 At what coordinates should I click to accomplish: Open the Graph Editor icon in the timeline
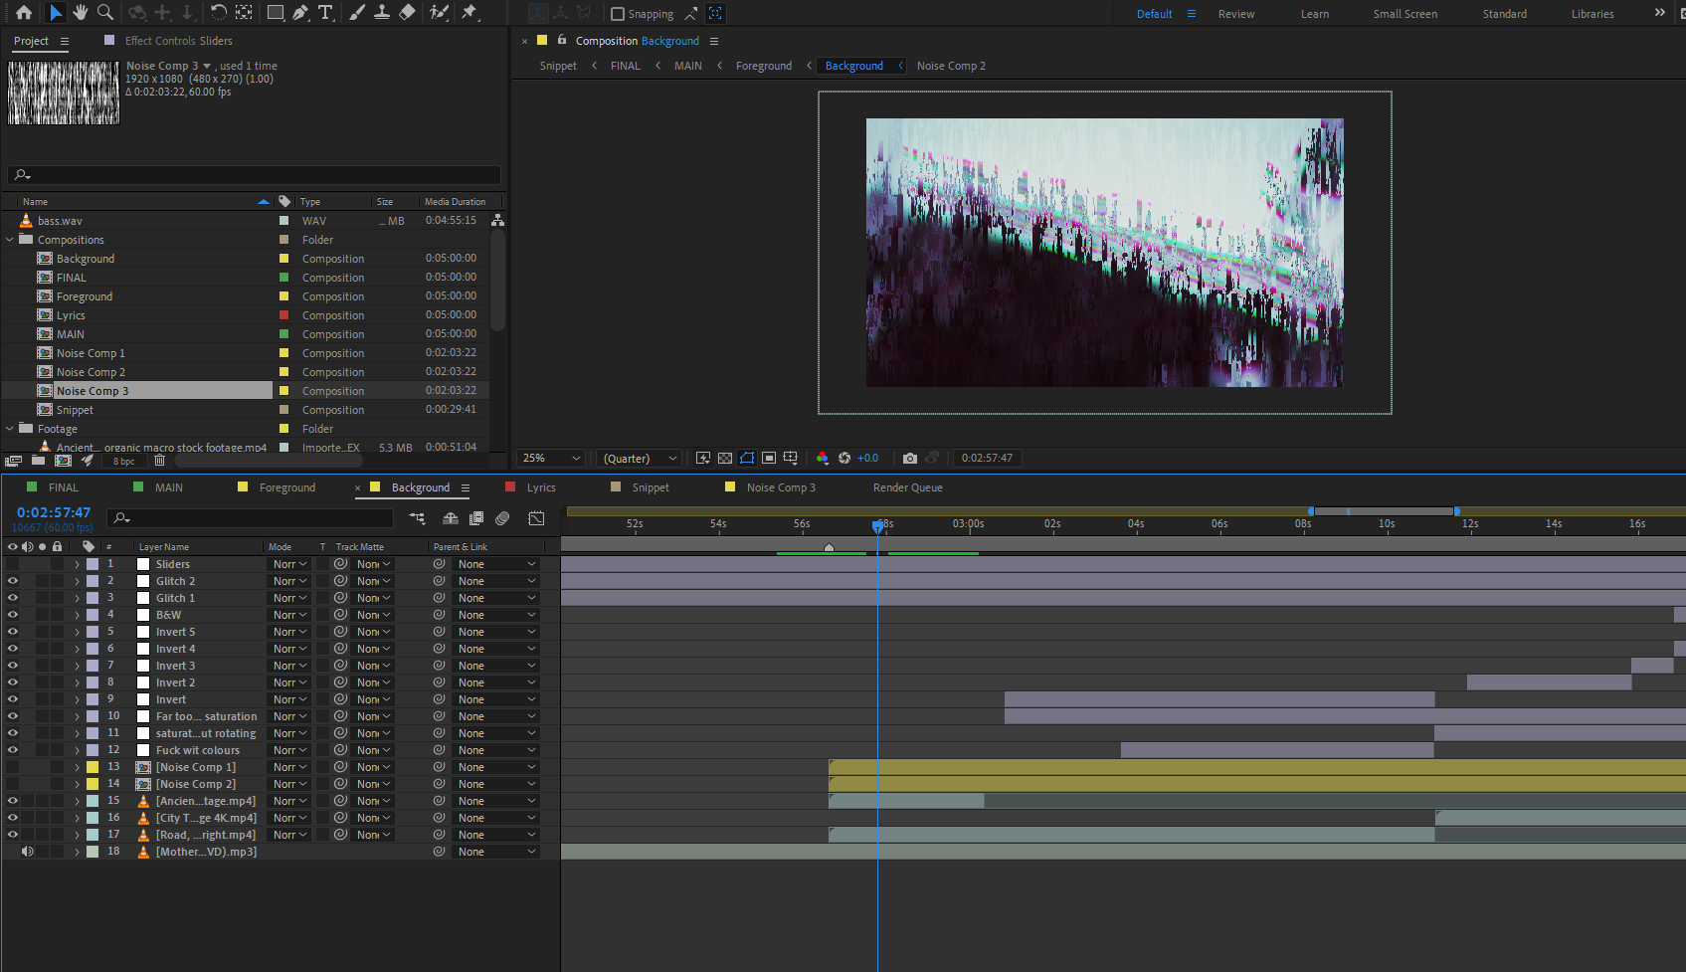pyautogui.click(x=536, y=518)
